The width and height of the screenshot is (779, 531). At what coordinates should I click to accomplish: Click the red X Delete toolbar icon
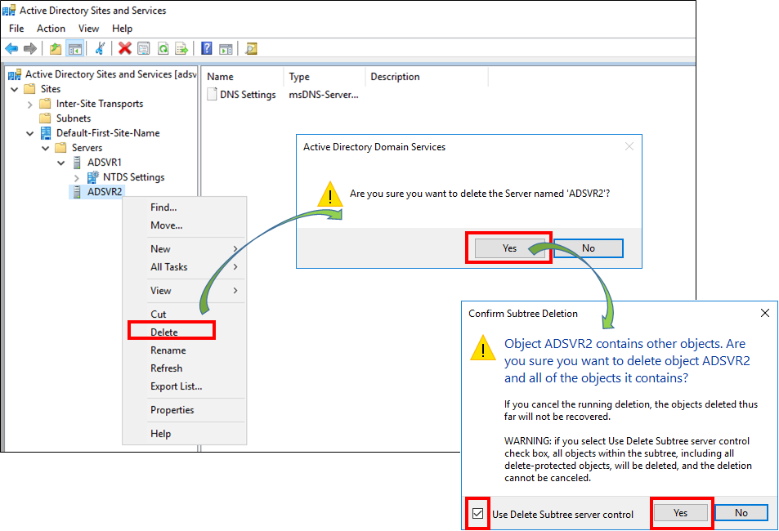(125, 48)
